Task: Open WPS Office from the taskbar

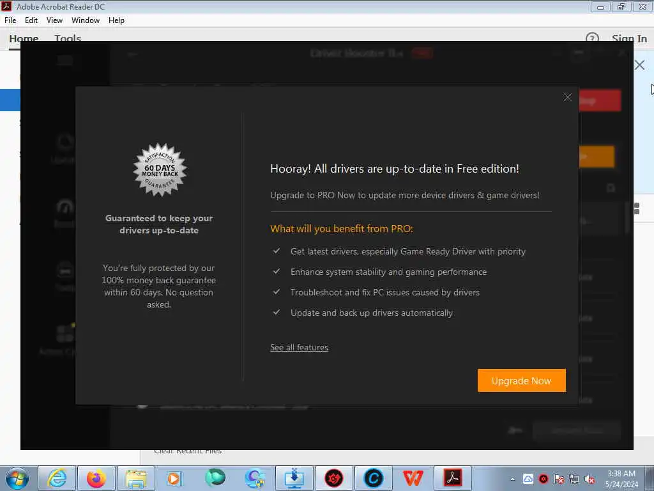Action: point(413,478)
